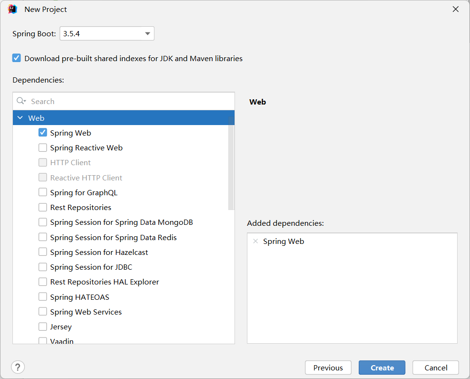The width and height of the screenshot is (470, 379).
Task: Click the Cancel button
Action: 436,368
